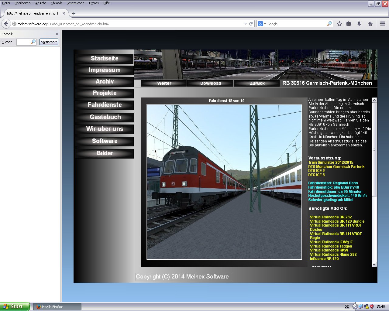
Task: Click the description text scrollbar thumb
Action: pos(374,149)
